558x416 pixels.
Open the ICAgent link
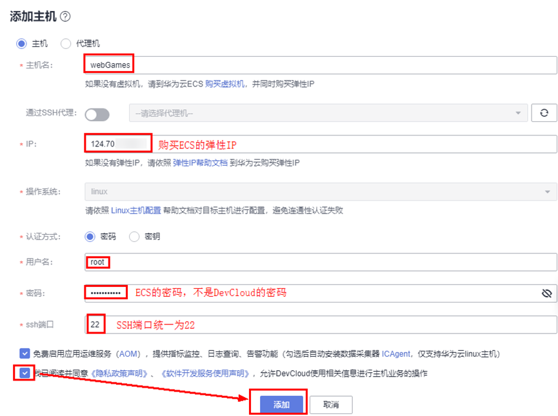(395, 354)
